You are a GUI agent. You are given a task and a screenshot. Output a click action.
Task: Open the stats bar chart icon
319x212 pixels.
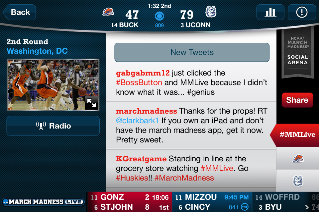click(270, 12)
